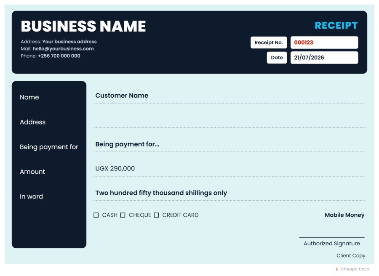
Task: Select the Mobile Money text
Action: coord(344,215)
